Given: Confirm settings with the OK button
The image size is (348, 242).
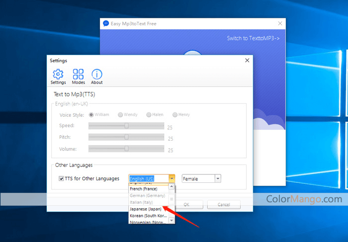Looking at the screenshot, I should [186, 205].
